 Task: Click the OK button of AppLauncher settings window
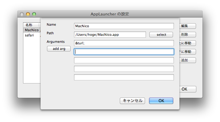point(188,89)
